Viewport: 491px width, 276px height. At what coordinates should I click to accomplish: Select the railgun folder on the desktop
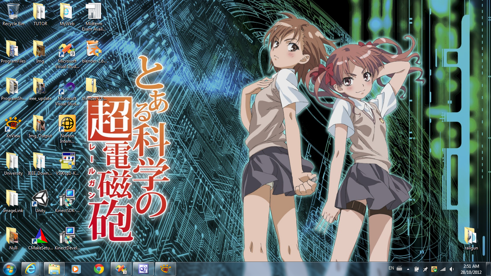pyautogui.click(x=471, y=239)
